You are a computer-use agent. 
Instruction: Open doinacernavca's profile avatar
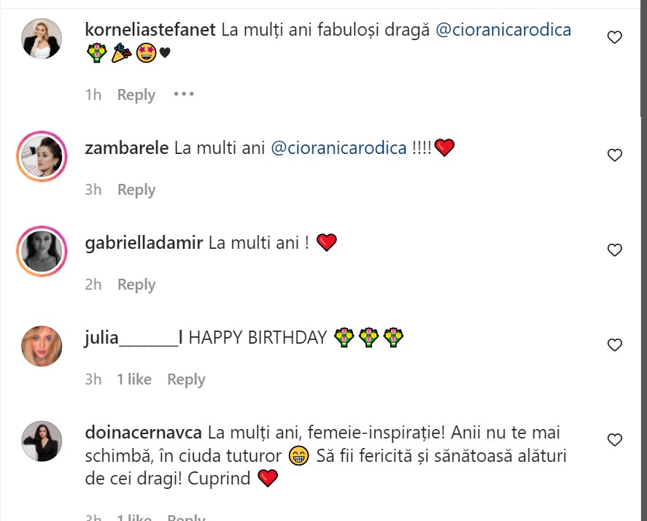click(42, 441)
